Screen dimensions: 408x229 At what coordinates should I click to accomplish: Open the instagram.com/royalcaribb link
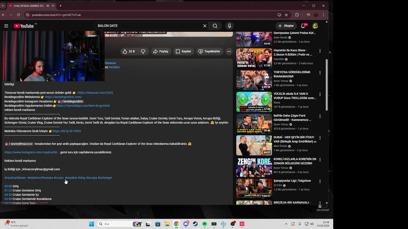coord(32,152)
